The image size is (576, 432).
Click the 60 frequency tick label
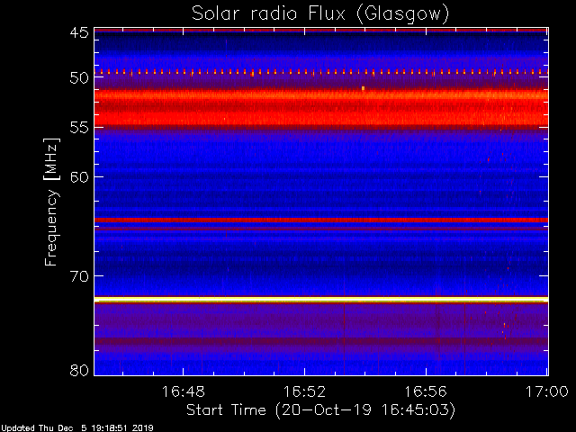click(79, 176)
